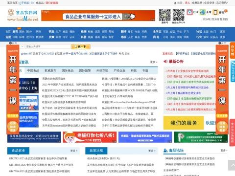The width and height of the screenshot is (235, 176).
Task: Open 'GB 14881-2025 食品安全国家标准' link
Action: pyautogui.click(x=41, y=165)
